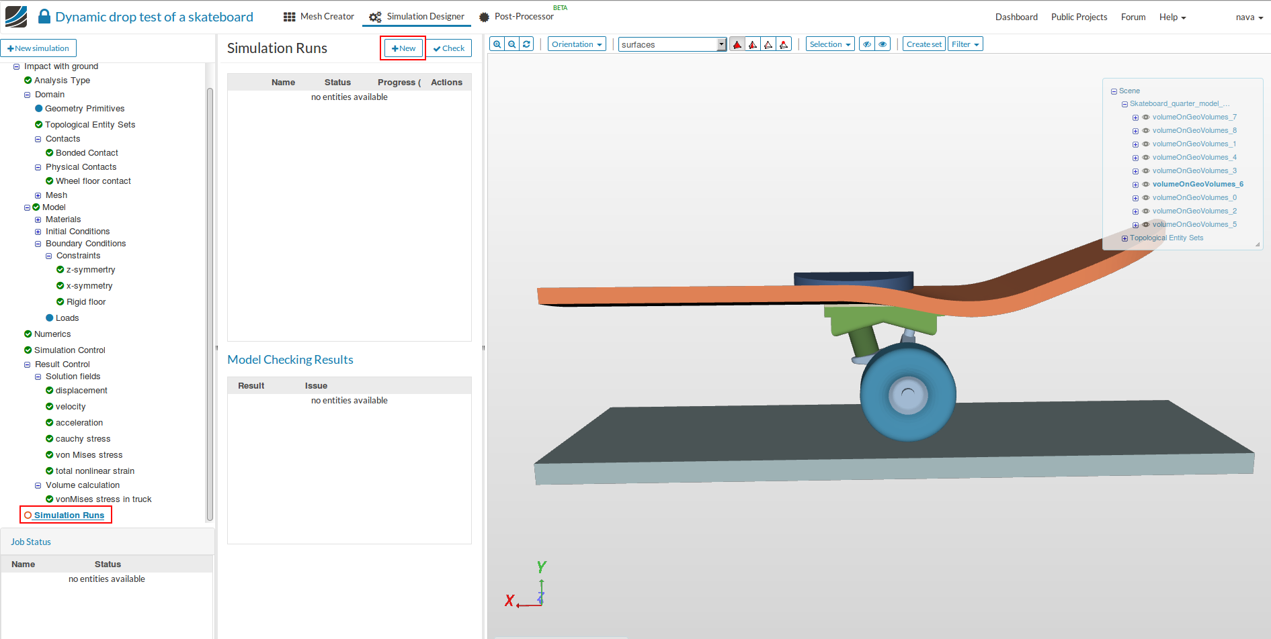Go to Dashboard
The width and height of the screenshot is (1271, 639).
[1016, 17]
